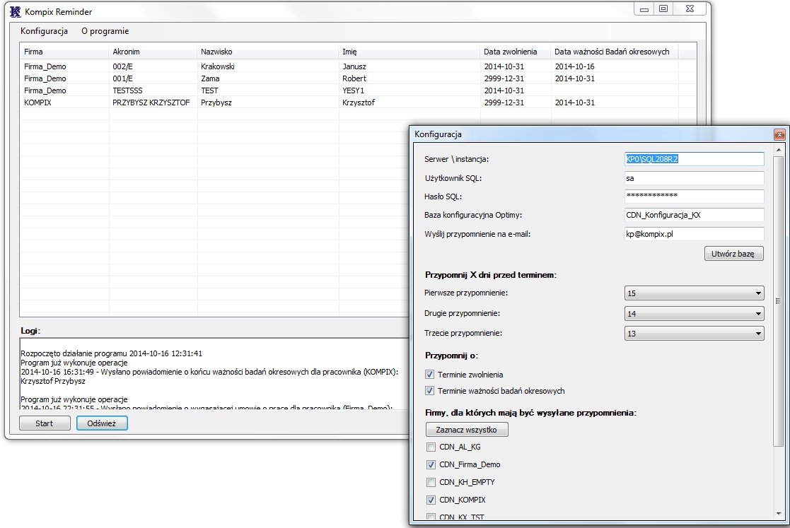This screenshot has width=790, height=528.
Task: Click the YESY1 cell
Action: pos(353,90)
